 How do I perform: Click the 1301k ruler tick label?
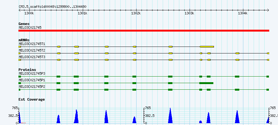[83, 13]
